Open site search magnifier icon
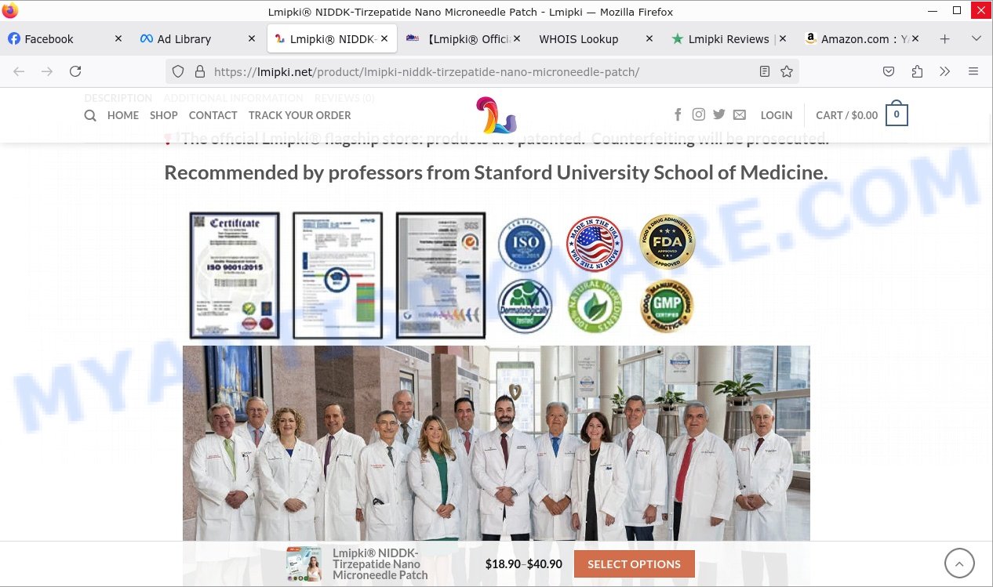 click(90, 115)
